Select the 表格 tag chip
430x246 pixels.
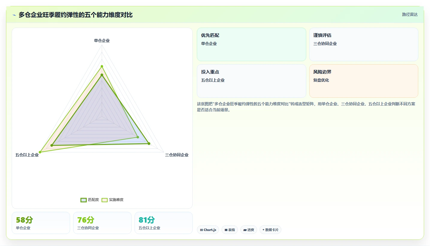230,230
